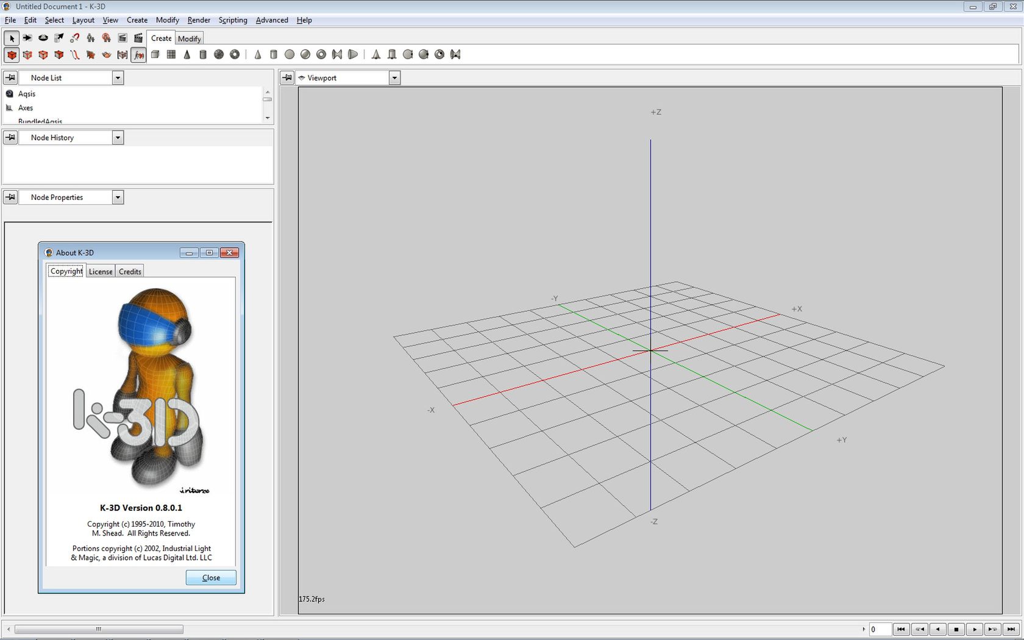Toggle Select Curves mode
The image size is (1024, 640).
tap(75, 54)
